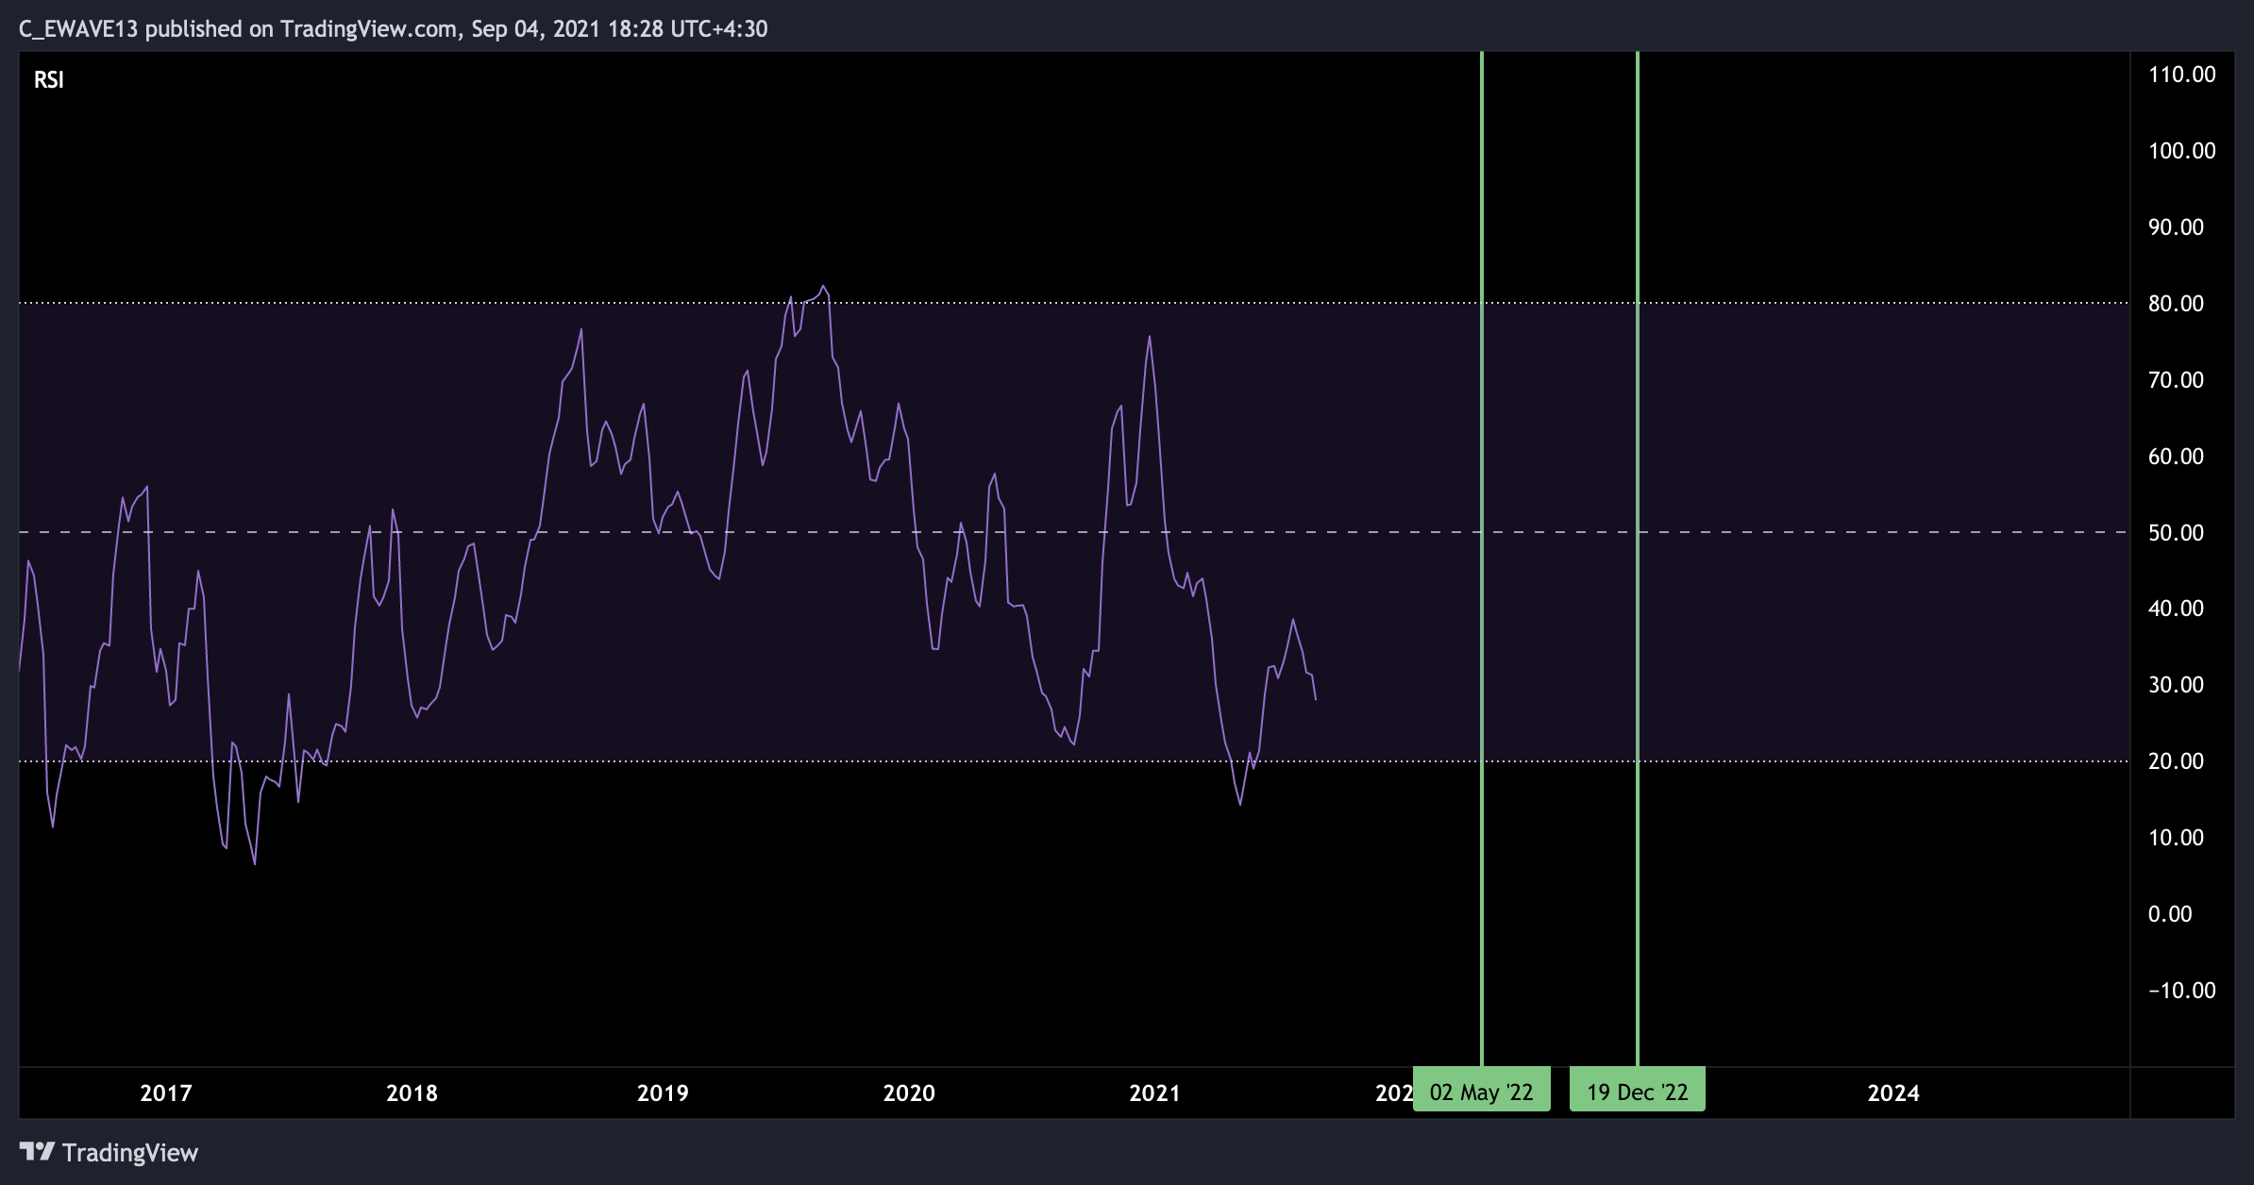This screenshot has height=1185, width=2254.
Task: Click the 80.00 price axis label
Action: (2176, 303)
